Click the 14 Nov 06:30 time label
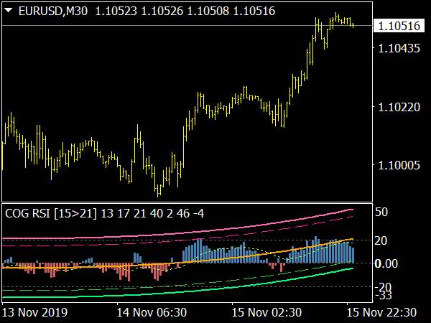431x323 pixels. coord(152,312)
